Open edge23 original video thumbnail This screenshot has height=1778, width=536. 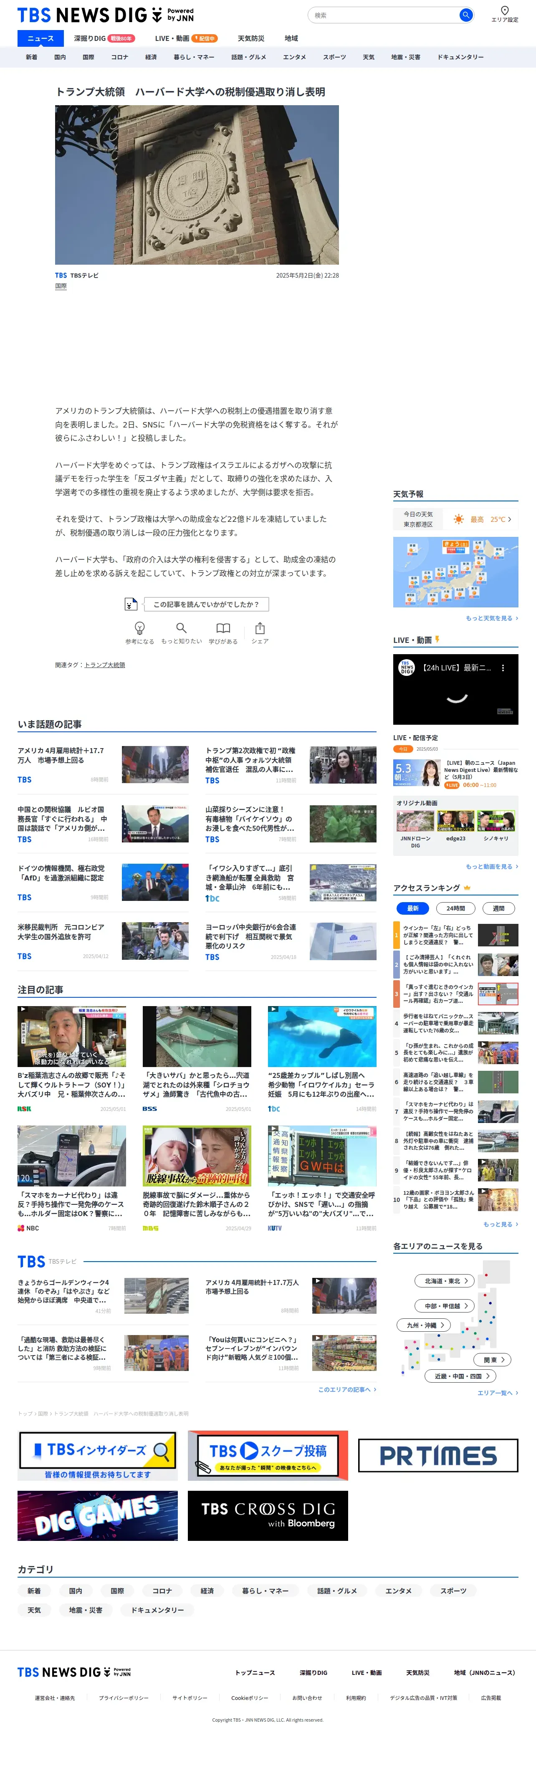pyautogui.click(x=455, y=821)
